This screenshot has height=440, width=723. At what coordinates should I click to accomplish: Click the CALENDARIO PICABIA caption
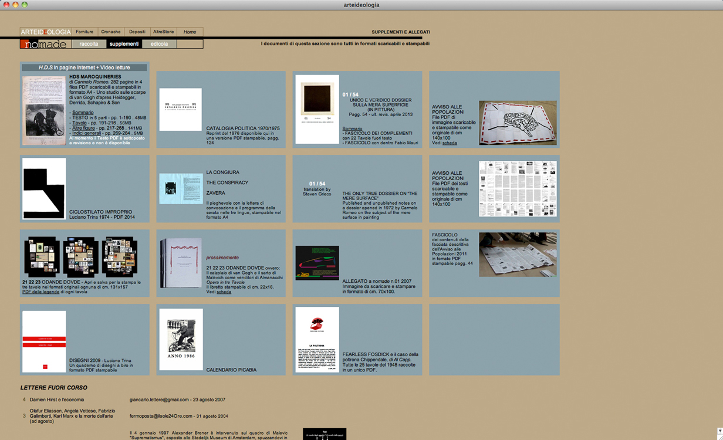pos(232,370)
